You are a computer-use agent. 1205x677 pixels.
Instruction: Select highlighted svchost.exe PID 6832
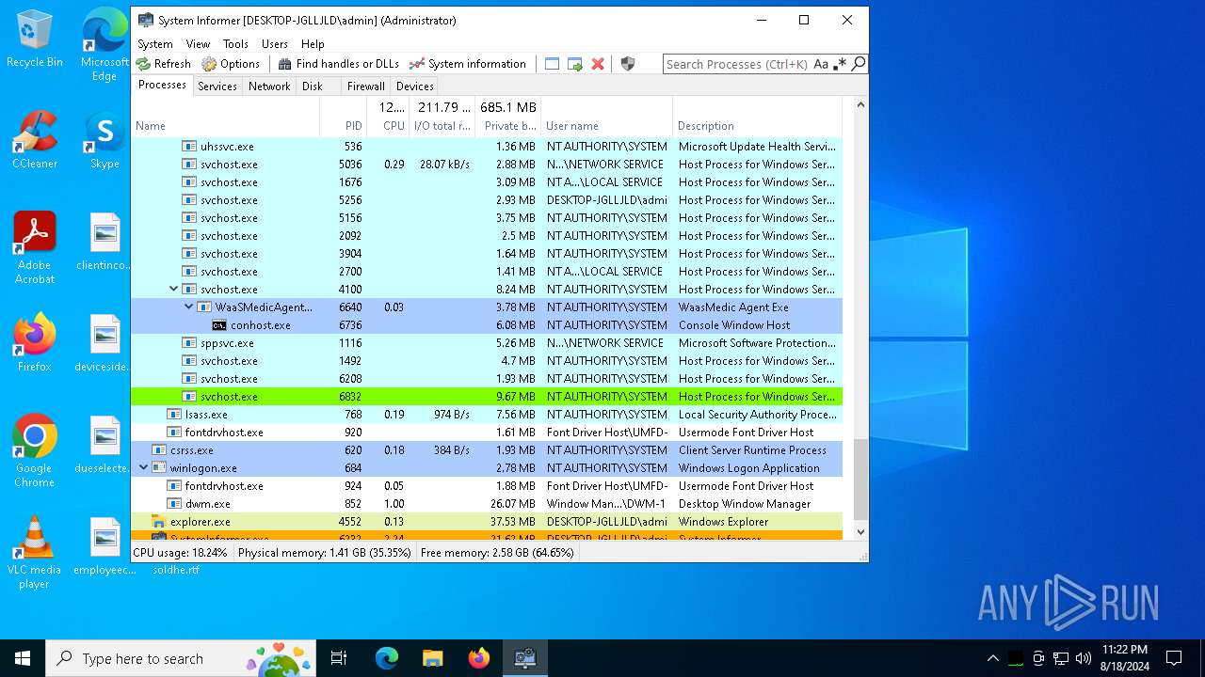pyautogui.click(x=487, y=397)
